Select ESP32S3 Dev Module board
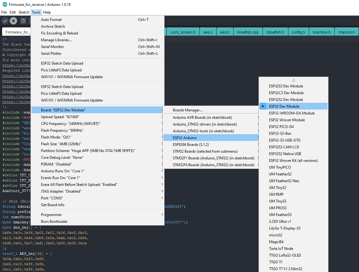This screenshot has height=272, width=359. (x=294, y=86)
